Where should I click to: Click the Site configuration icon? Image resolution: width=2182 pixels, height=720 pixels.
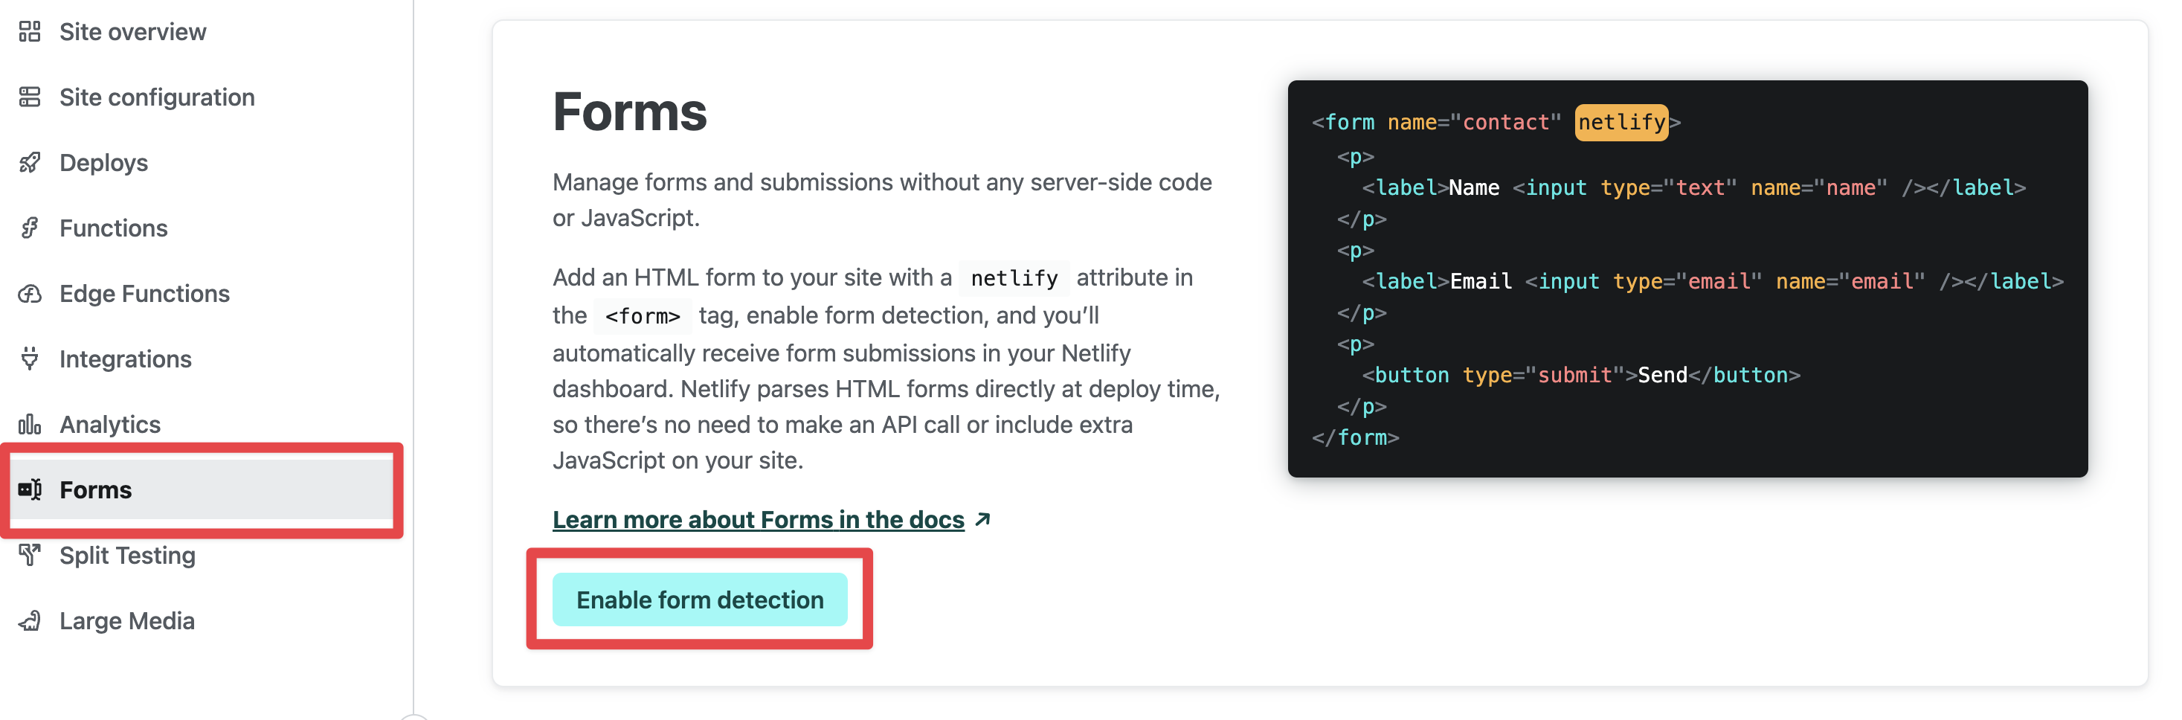pos(30,97)
